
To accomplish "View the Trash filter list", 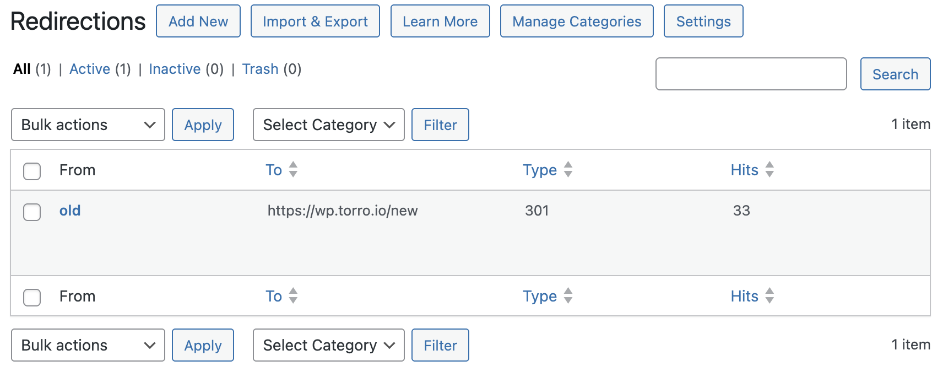I will (x=261, y=69).
